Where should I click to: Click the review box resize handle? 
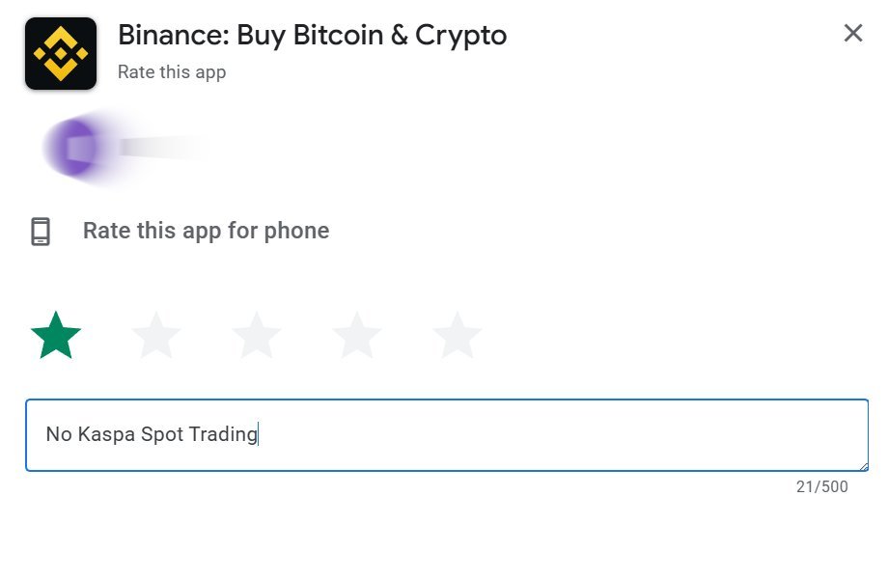pyautogui.click(x=863, y=466)
